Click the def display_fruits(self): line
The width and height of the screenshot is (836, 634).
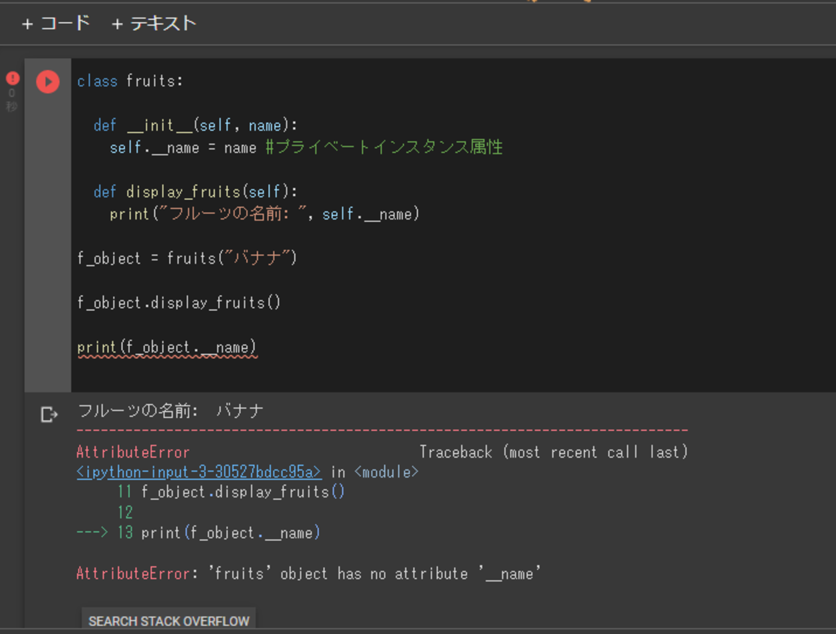[195, 192]
